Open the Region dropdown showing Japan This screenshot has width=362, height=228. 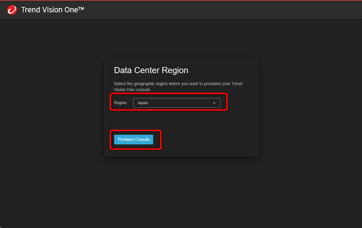(x=177, y=103)
